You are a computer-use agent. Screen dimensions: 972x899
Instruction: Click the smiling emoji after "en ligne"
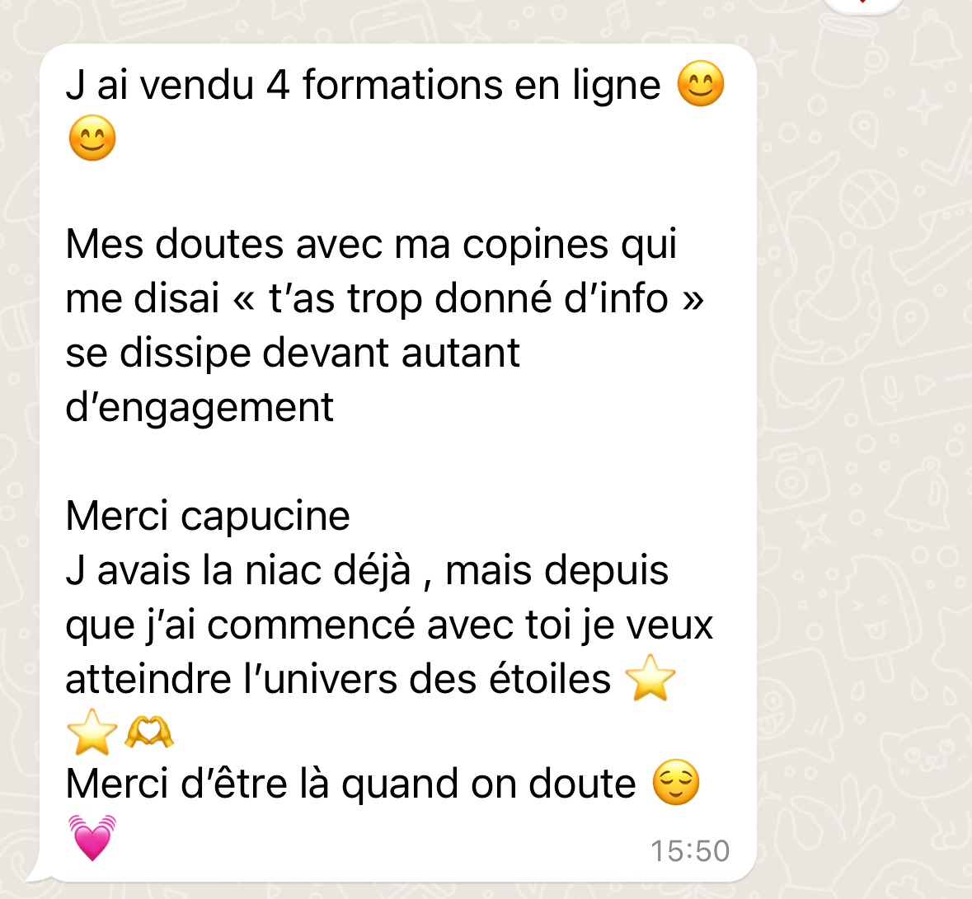click(701, 84)
